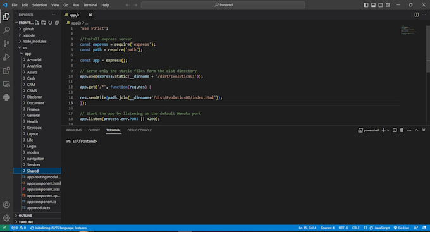The image size is (430, 232).
Task: Add a new terminal with plus icon
Action: [383, 130]
